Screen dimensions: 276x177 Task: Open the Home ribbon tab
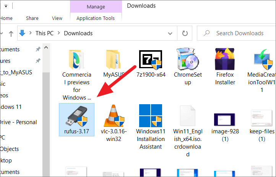click(x=6, y=18)
